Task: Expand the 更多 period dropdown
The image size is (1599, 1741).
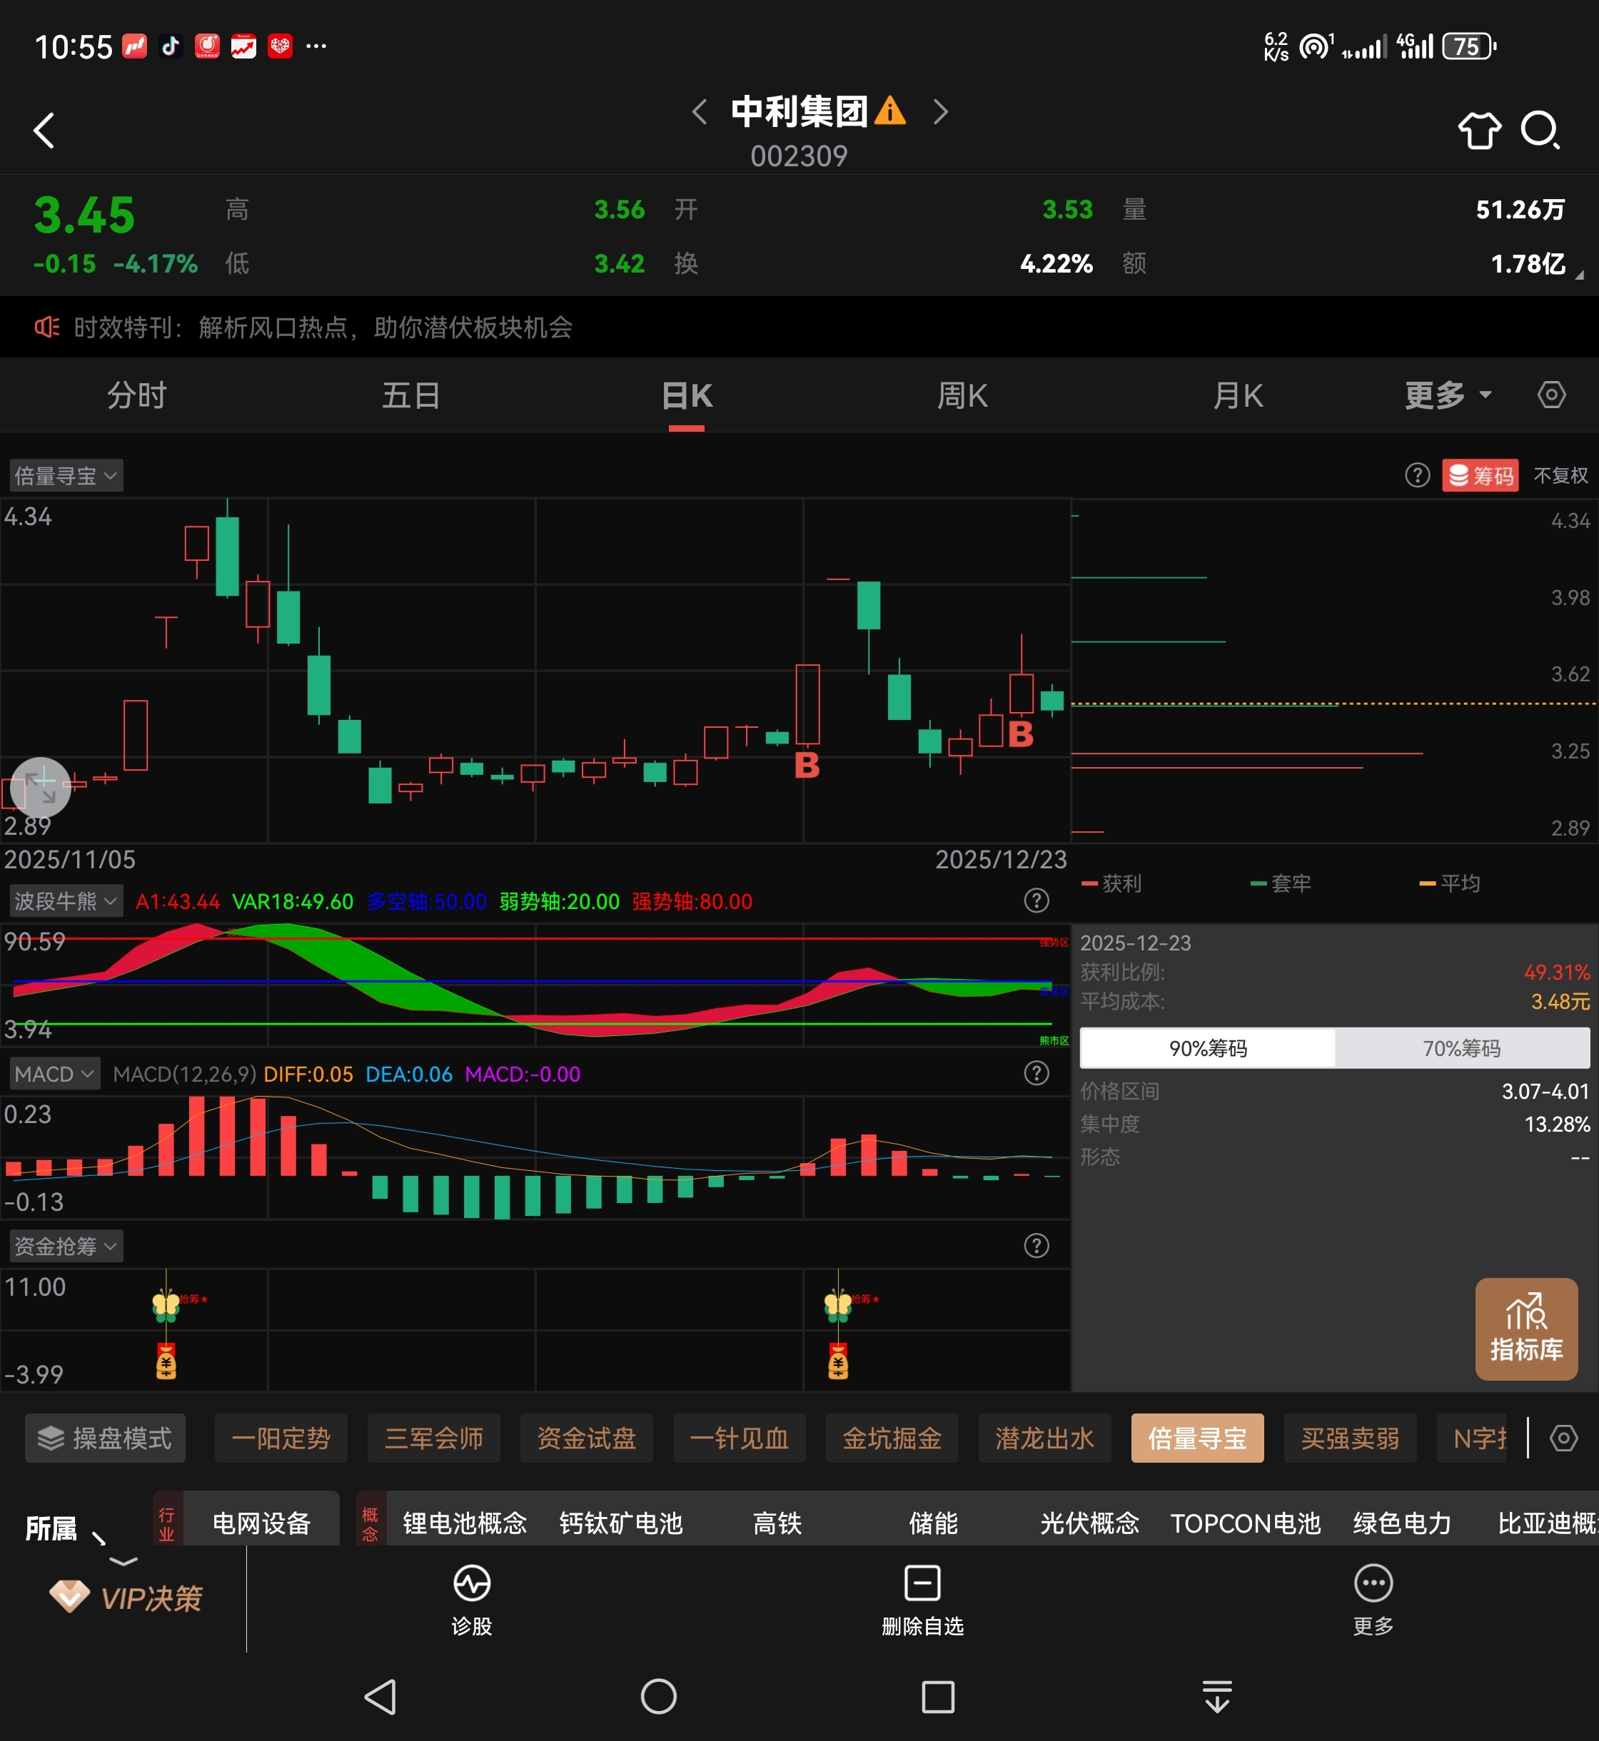Action: tap(1447, 395)
